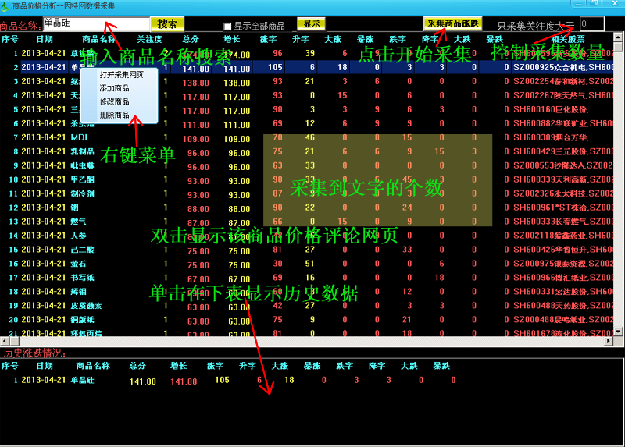This screenshot has height=447, width=625.
Task: Click the 关注度 column header
Action: pos(149,39)
